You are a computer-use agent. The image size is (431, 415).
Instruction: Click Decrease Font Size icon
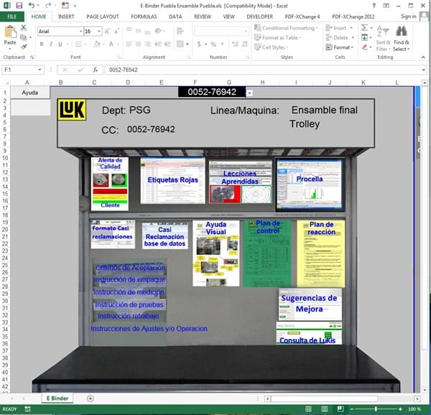point(116,31)
